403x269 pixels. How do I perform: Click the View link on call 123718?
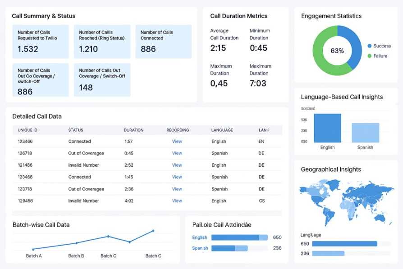pos(177,189)
